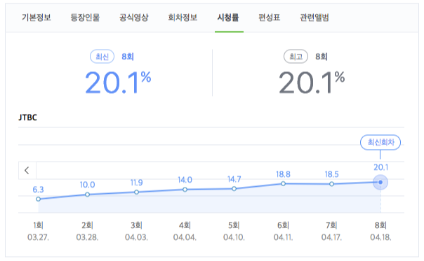Click the date 04.11.
This screenshot has width=424, height=261.
click(x=283, y=237)
